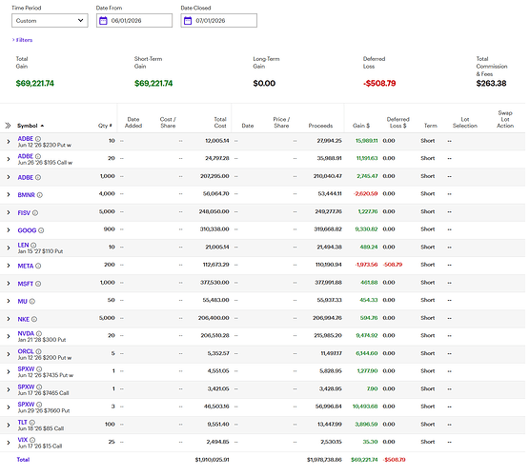
Task: Click the Date Closed input field
Action: pyautogui.click(x=219, y=21)
